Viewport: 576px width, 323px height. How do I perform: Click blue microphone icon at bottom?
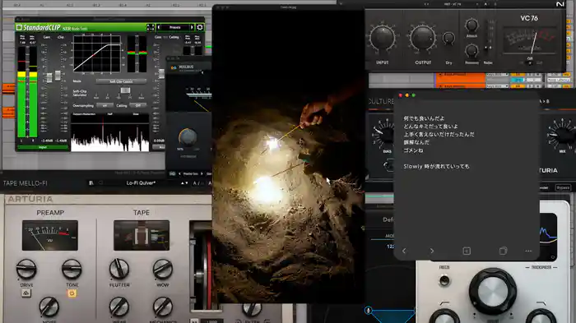[x=369, y=310]
